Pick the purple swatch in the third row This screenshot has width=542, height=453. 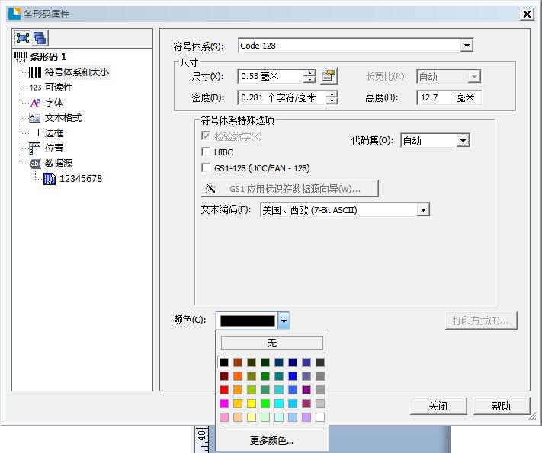[x=306, y=390]
